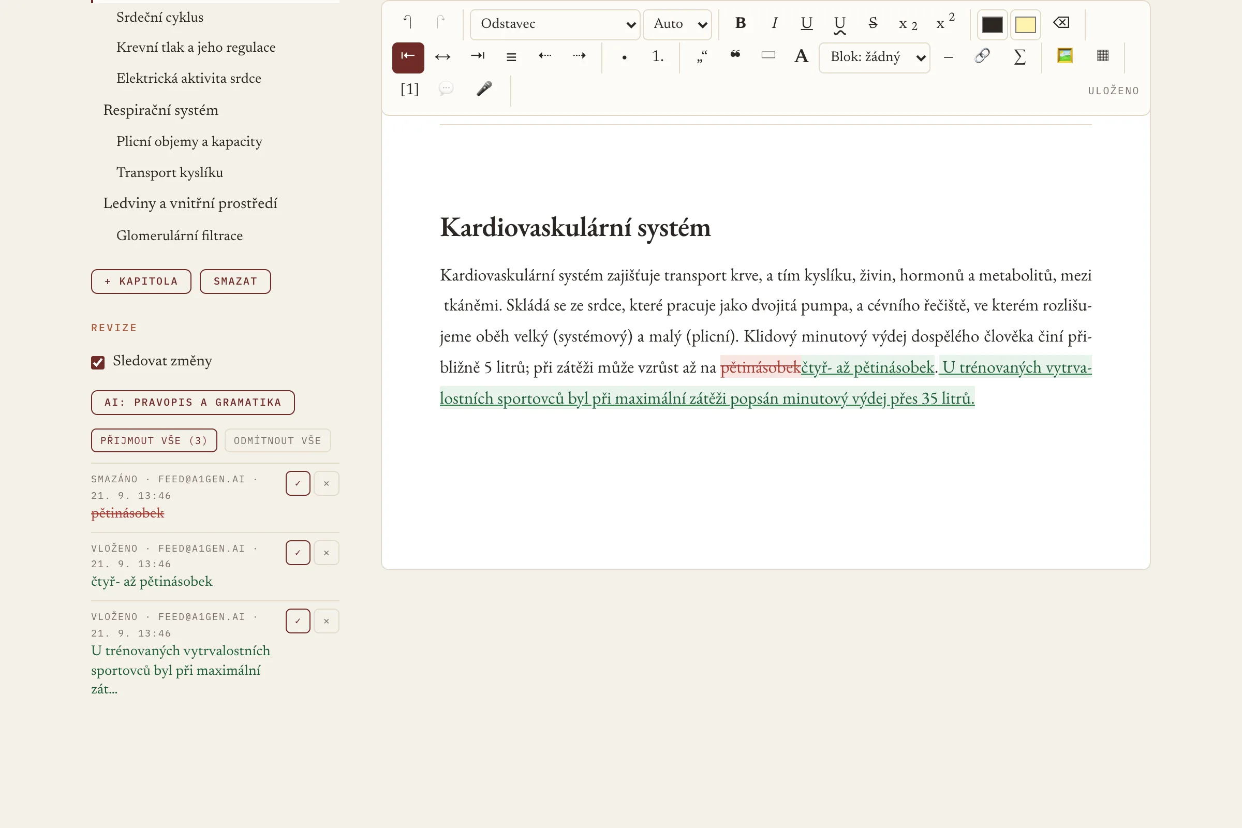Click the + KAPITOLA button
Image resolution: width=1242 pixels, height=828 pixels.
tap(141, 282)
